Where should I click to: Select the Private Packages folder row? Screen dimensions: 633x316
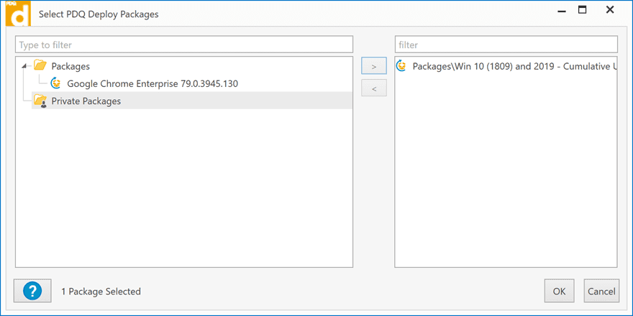point(192,101)
